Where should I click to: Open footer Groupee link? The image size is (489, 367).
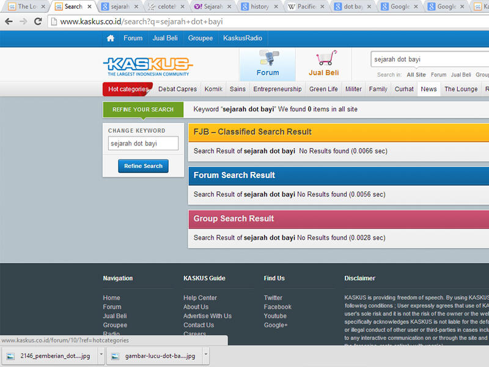115,325
